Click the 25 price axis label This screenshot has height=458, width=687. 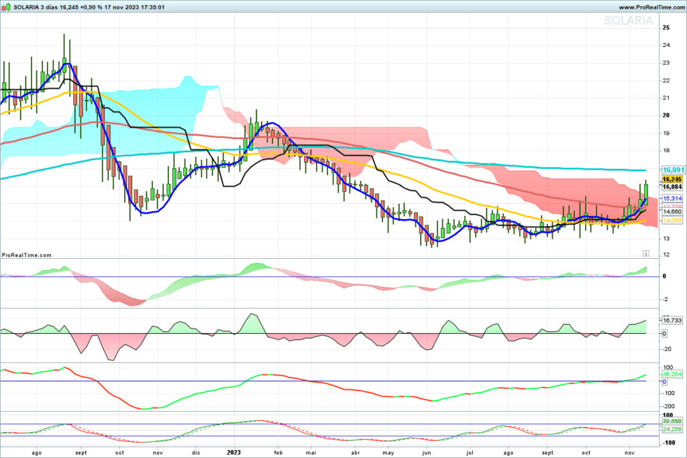point(666,27)
